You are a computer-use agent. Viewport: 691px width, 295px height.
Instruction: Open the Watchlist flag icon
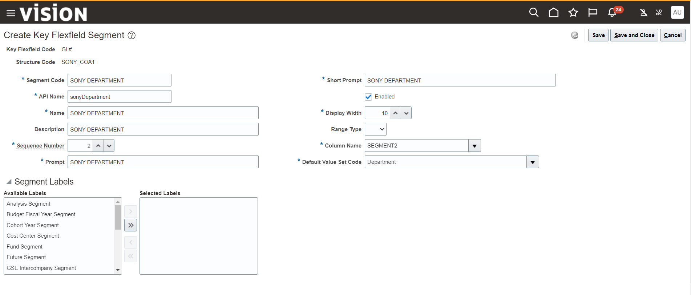tap(593, 13)
